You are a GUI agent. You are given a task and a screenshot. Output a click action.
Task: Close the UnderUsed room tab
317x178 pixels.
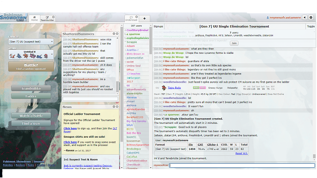tap(137, 16)
